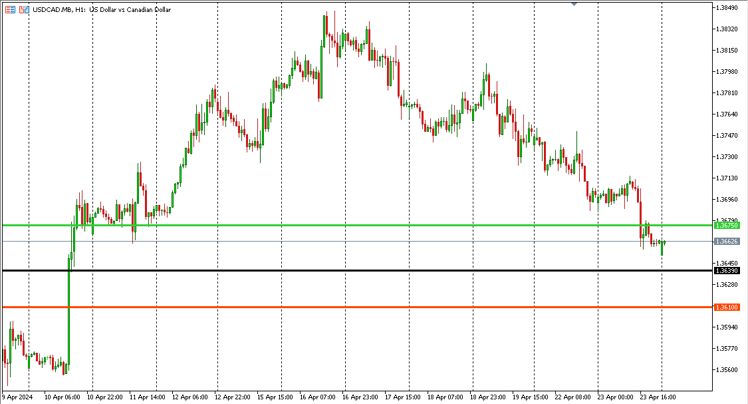Click the 11 Apr 14:00 time label
The width and height of the screenshot is (748, 404).
point(148,397)
